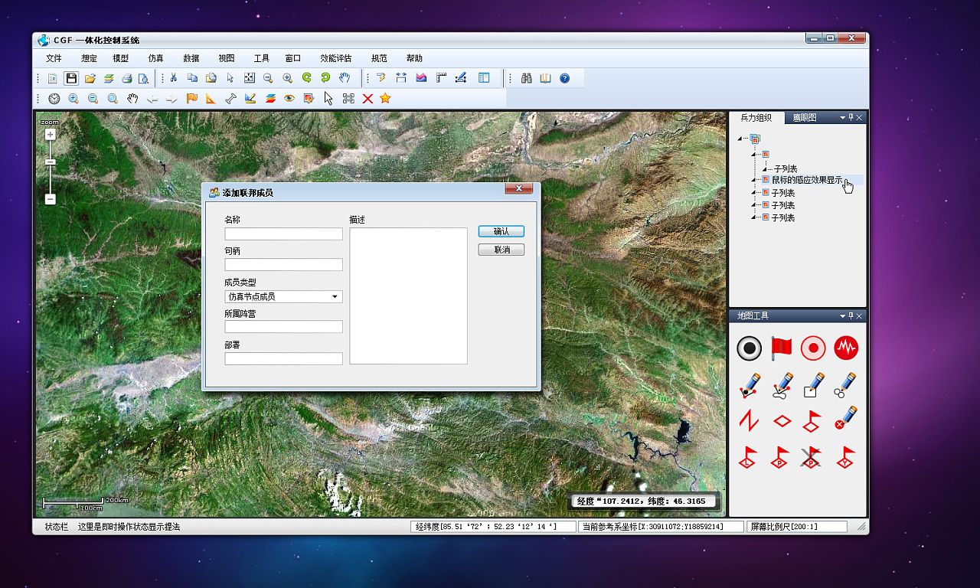The width and height of the screenshot is (980, 588).
Task: Collapse the last 子列表 tree node
Action: pos(754,217)
